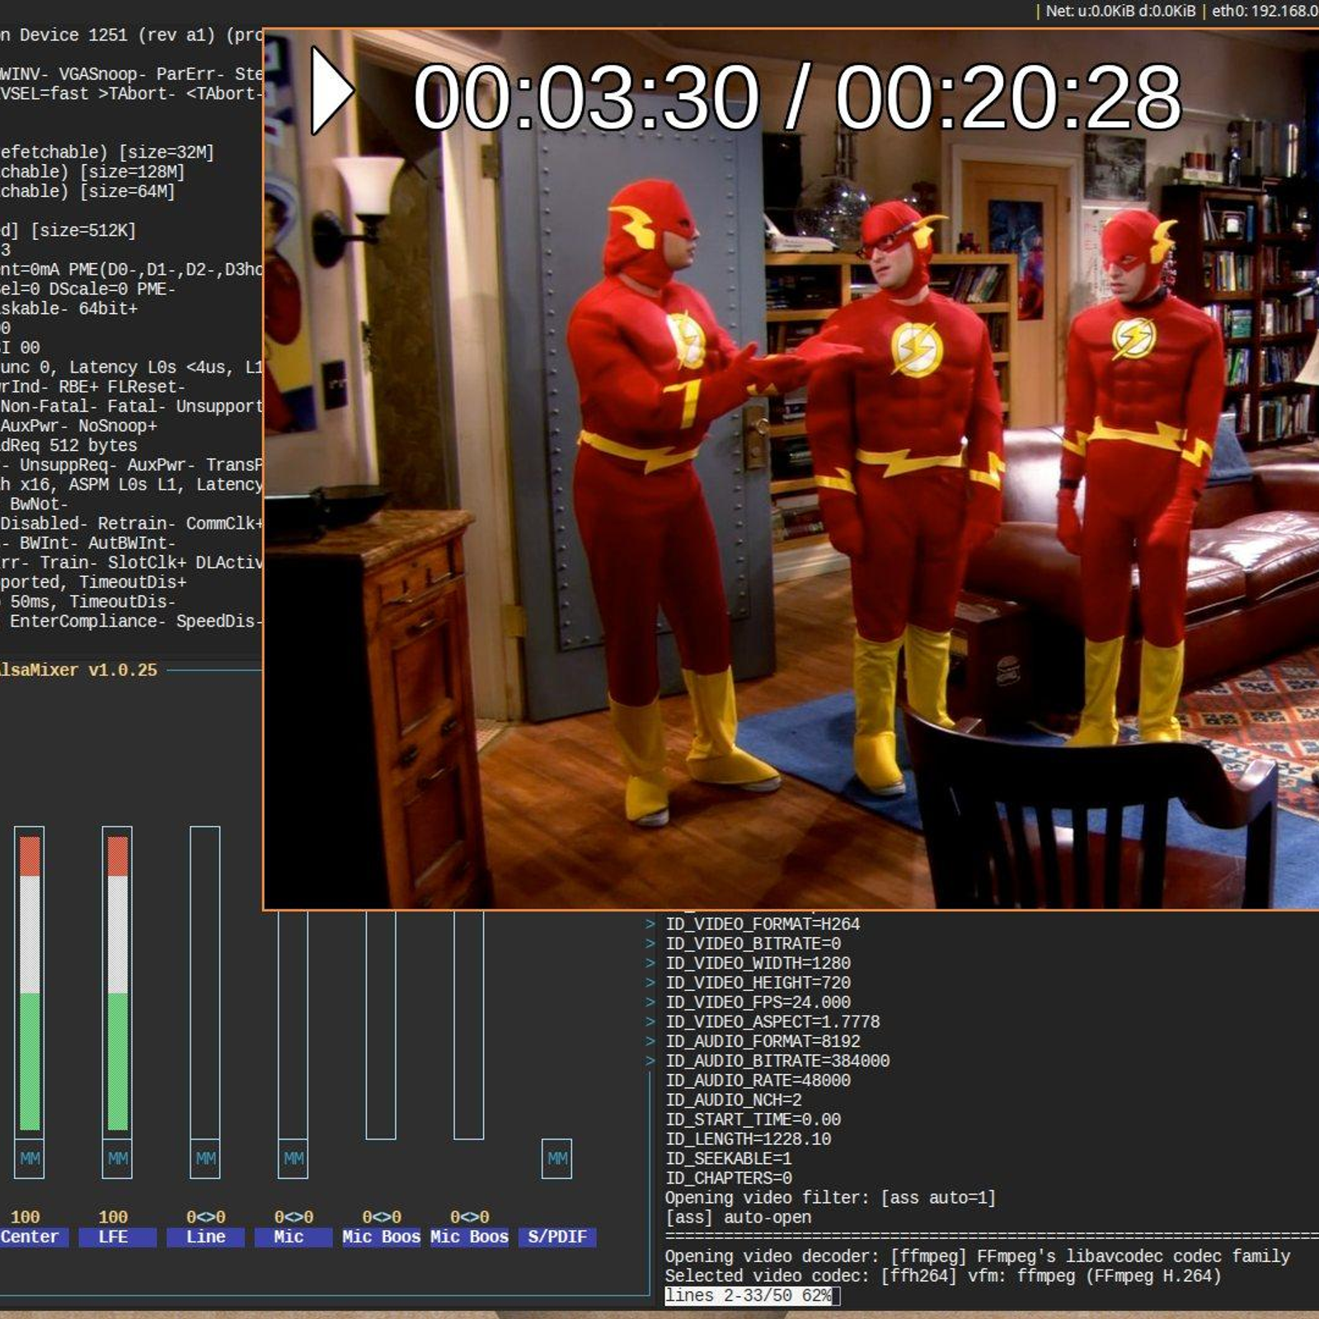1319x1319 pixels.
Task: Click the 'skable- 64bit+' line in the lspci terminal
Action: click(x=69, y=308)
